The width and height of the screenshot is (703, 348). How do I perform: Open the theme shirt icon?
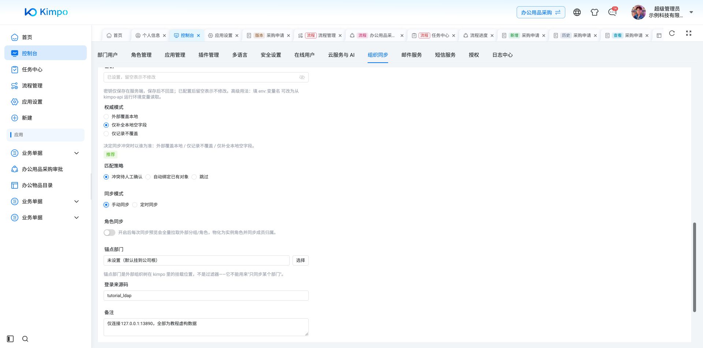pyautogui.click(x=595, y=12)
